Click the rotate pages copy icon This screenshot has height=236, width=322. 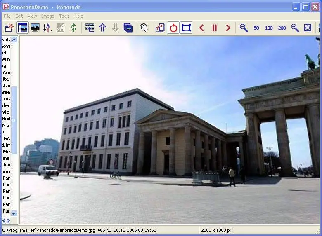[160, 28]
